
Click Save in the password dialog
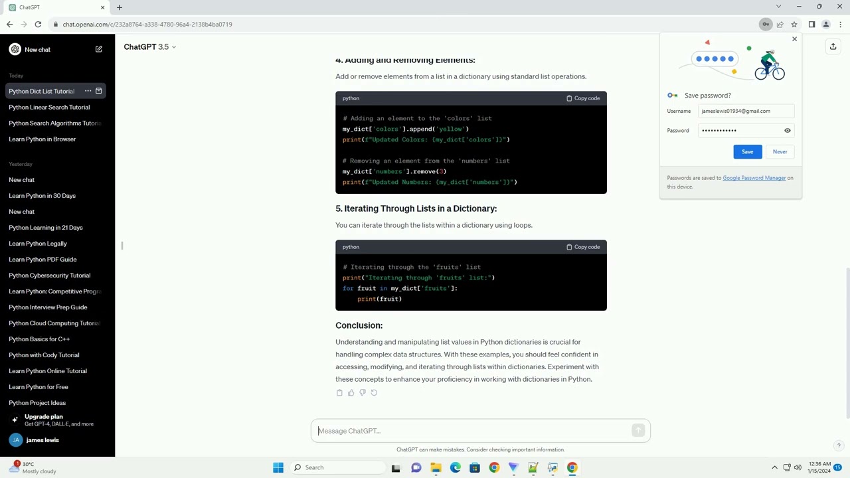[x=747, y=152]
